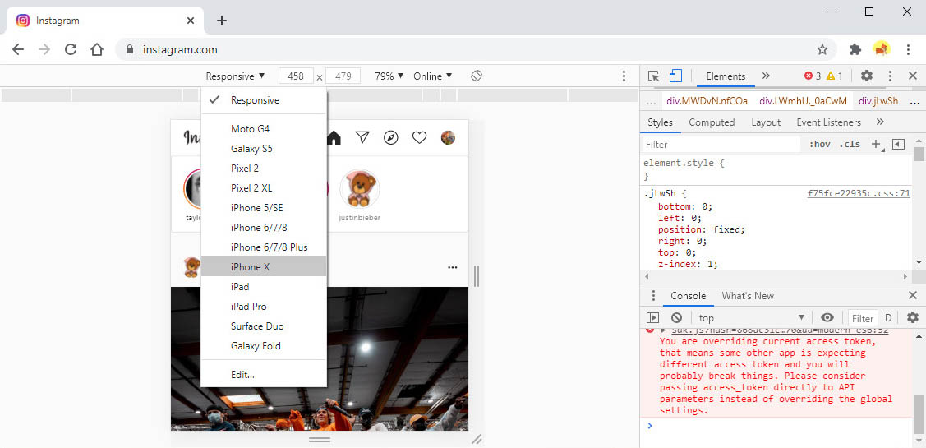The width and height of the screenshot is (926, 448).
Task: Switch to Computed tab
Action: click(712, 122)
